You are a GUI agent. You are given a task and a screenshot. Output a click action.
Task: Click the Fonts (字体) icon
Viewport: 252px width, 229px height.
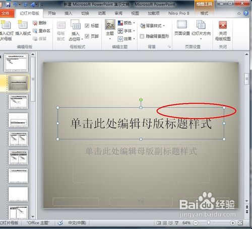[120, 31]
